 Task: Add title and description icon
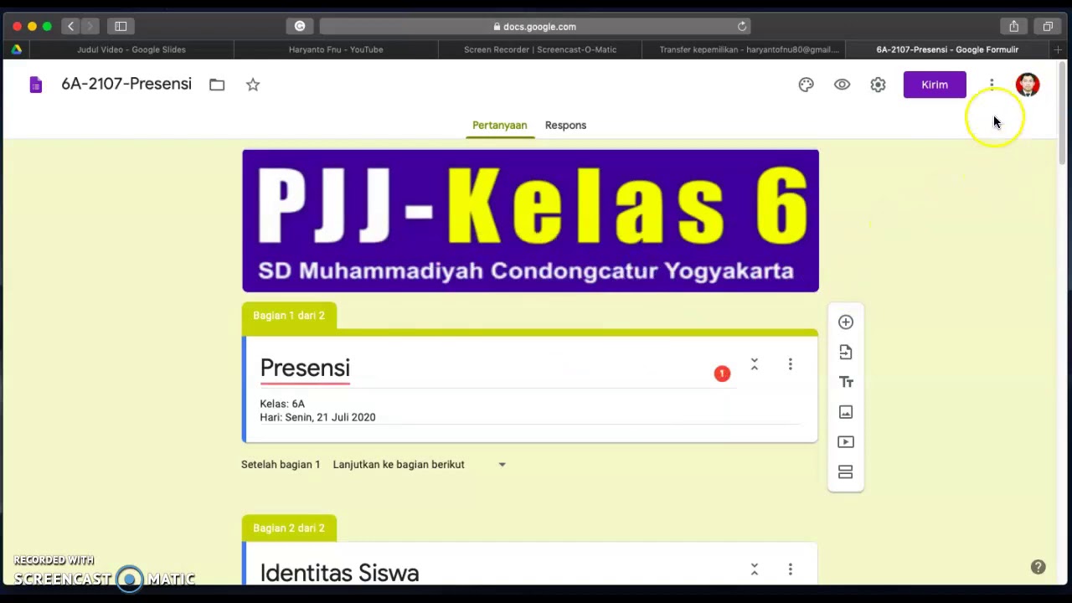coord(846,382)
